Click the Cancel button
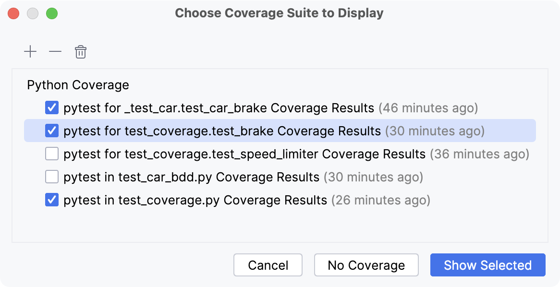Screen dimensions: 560x287 (x=268, y=265)
